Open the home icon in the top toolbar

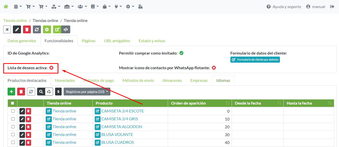point(6,6)
